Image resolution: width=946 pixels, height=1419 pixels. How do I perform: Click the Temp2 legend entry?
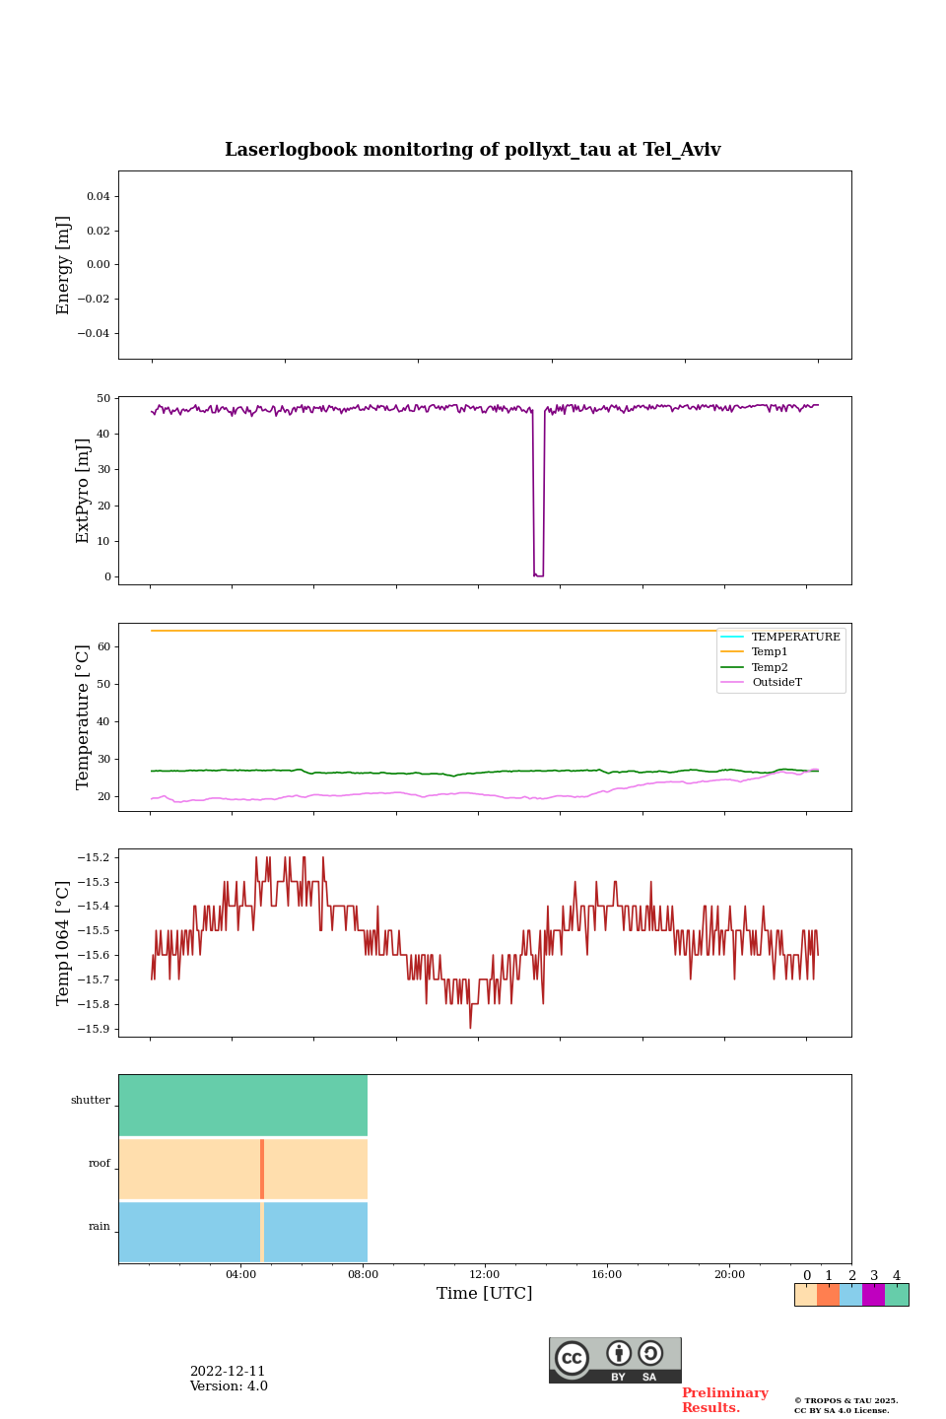point(755,667)
